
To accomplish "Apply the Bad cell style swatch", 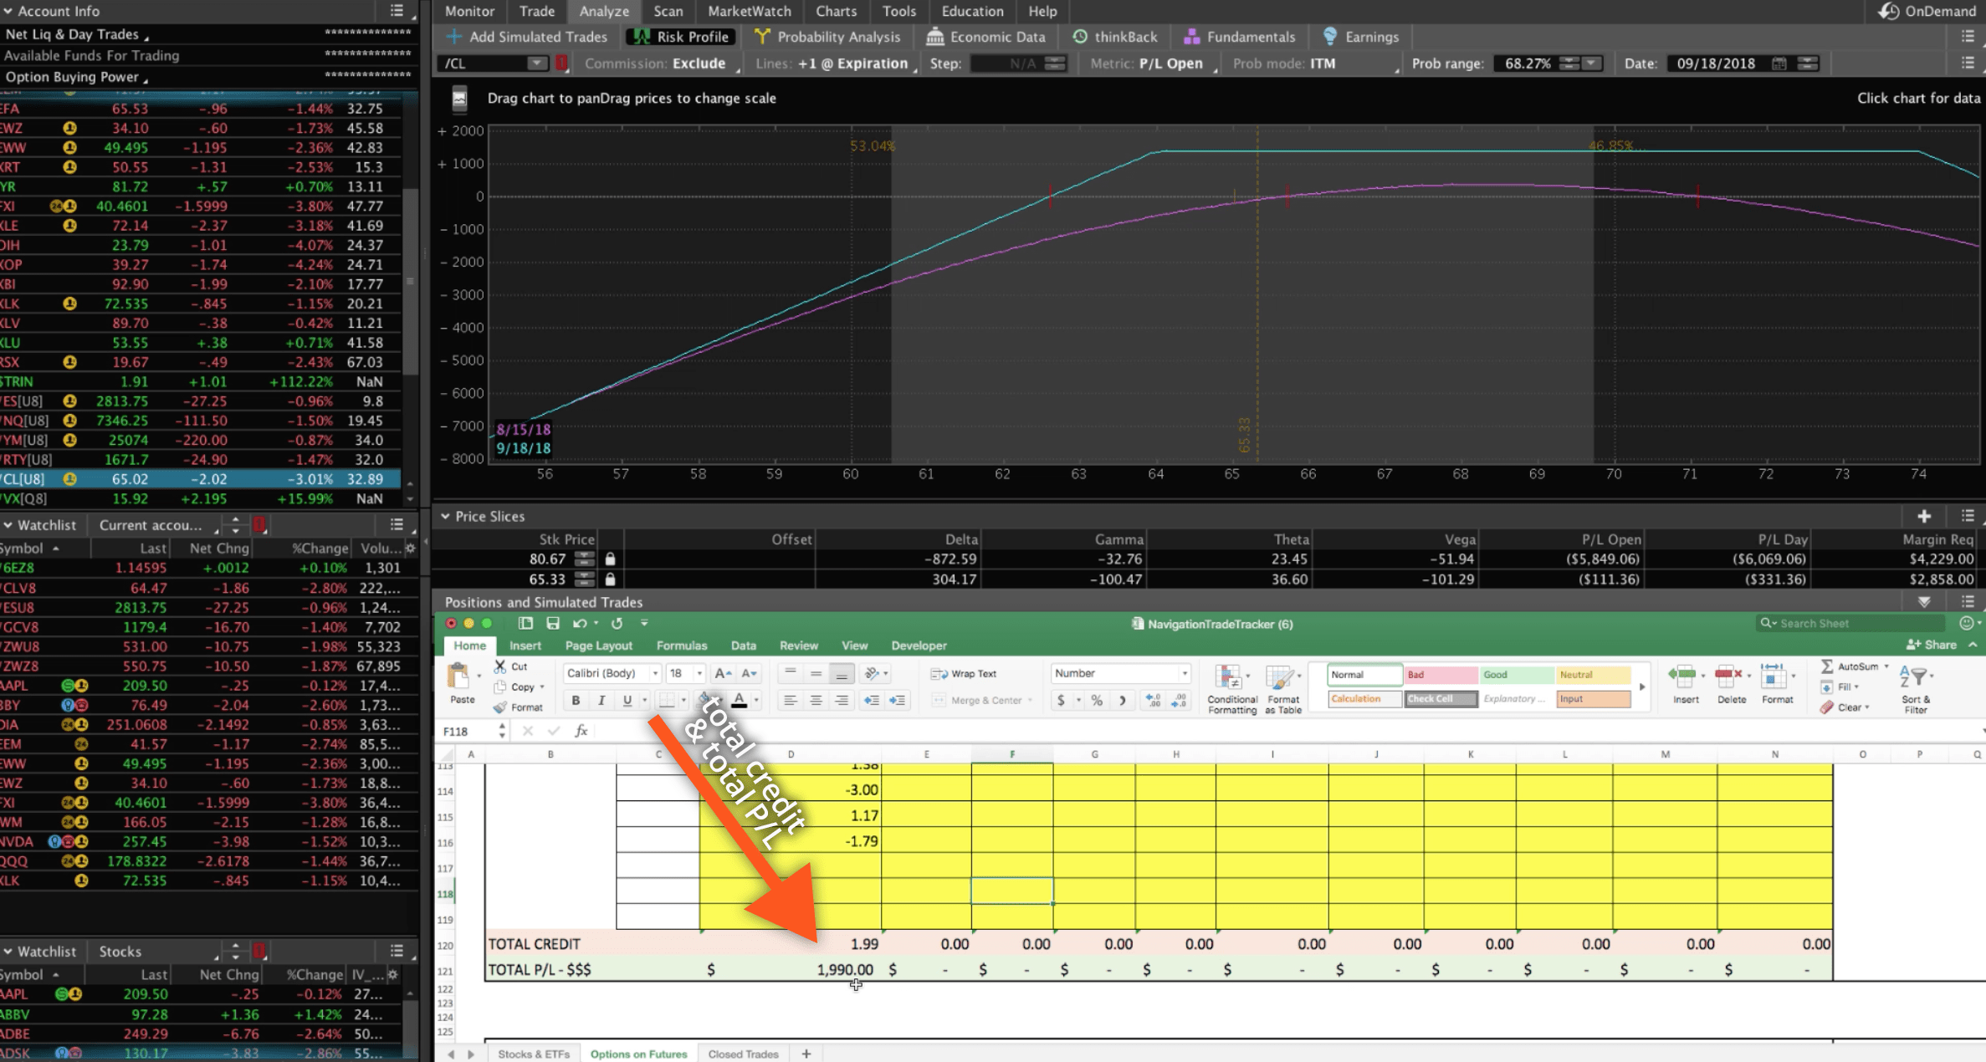I will (1441, 675).
